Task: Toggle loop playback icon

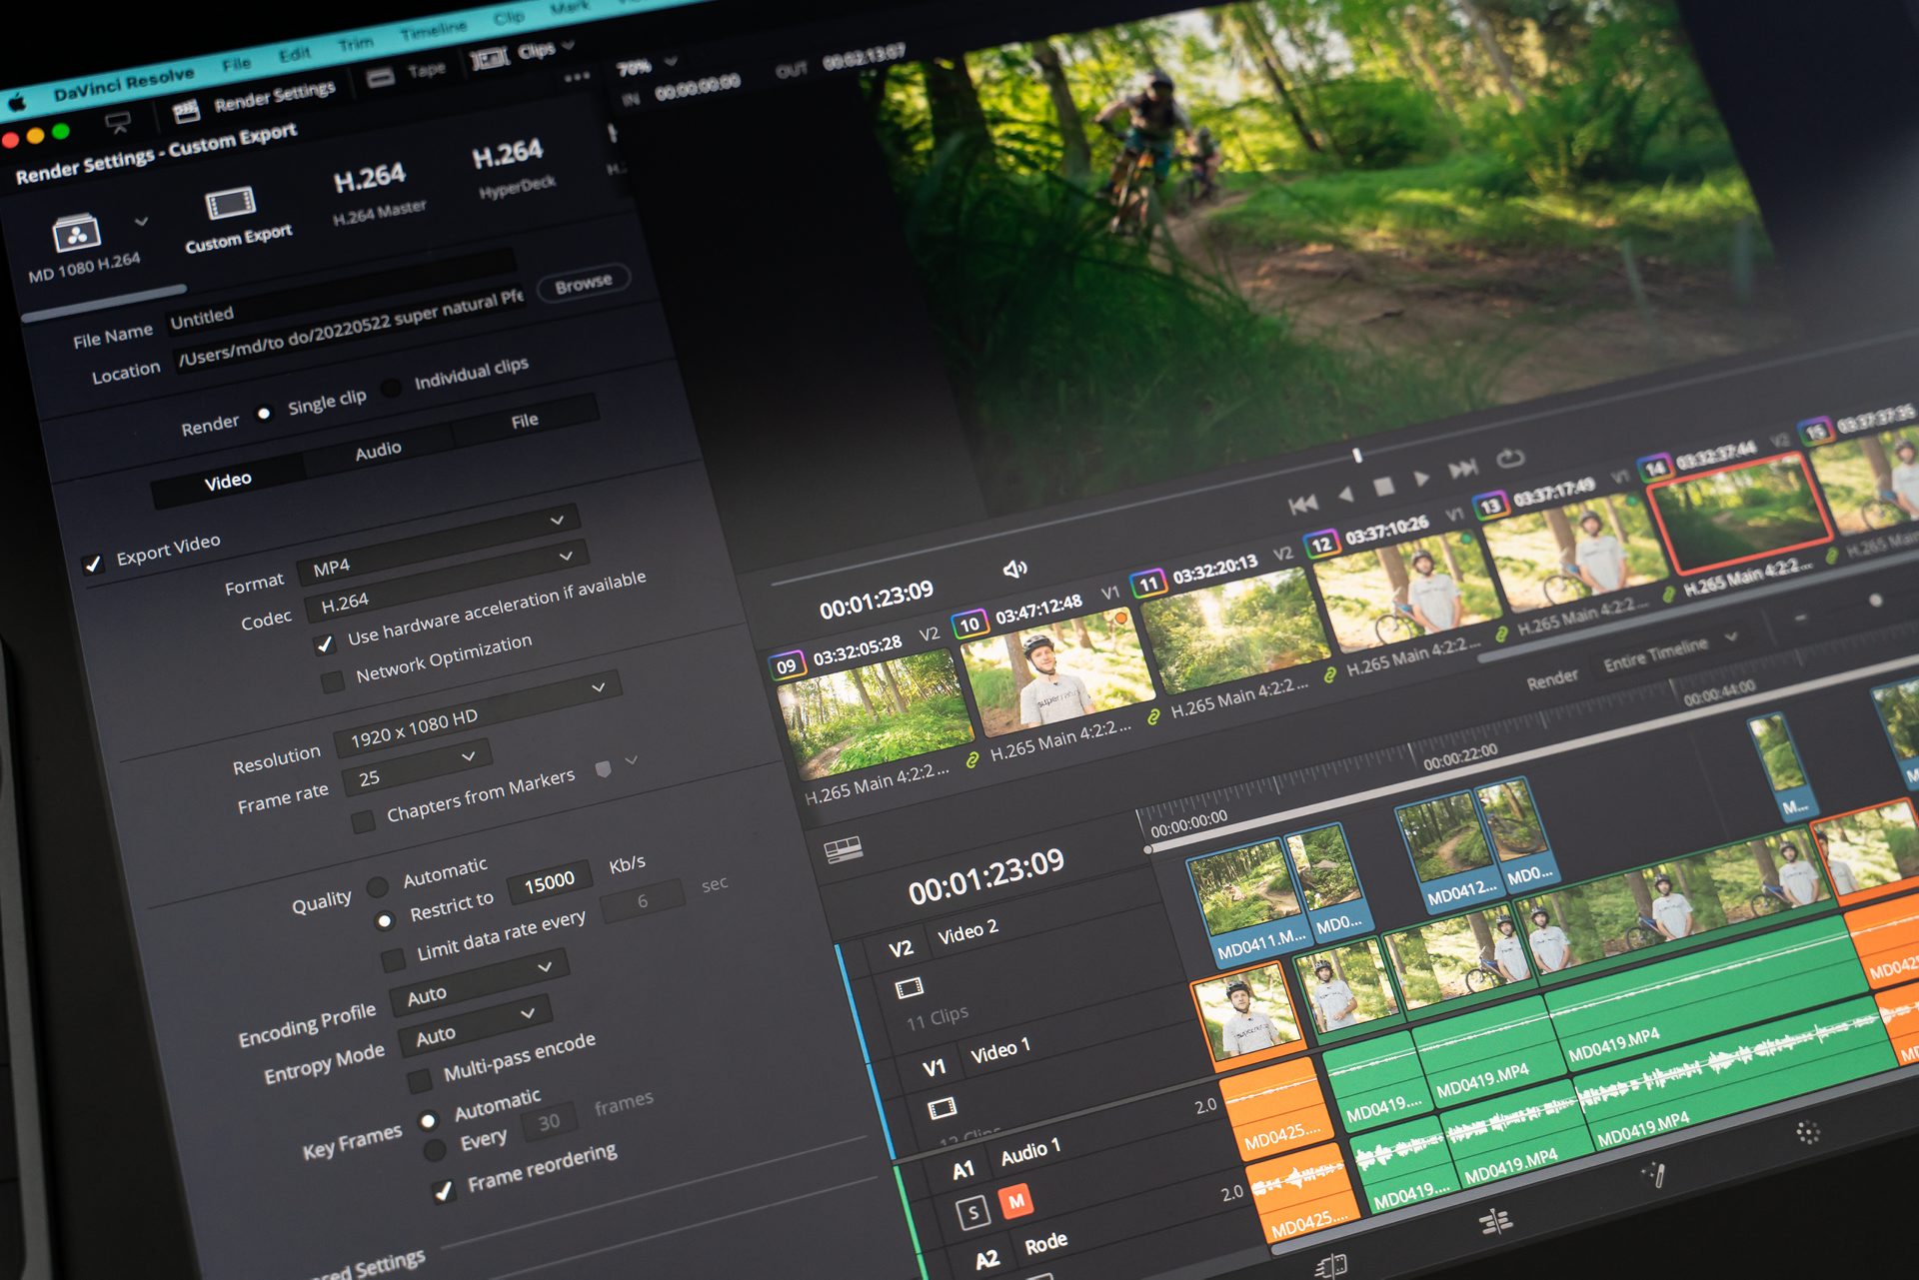Action: 1510,459
